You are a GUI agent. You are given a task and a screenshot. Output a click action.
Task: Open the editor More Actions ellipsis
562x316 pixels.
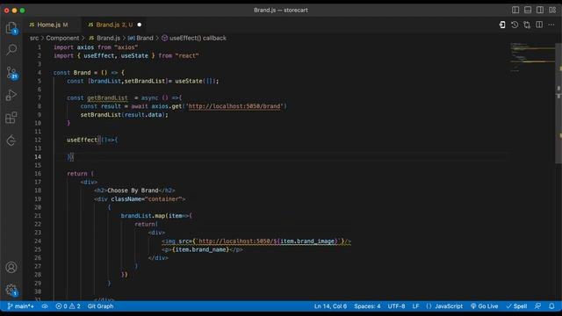(x=551, y=25)
